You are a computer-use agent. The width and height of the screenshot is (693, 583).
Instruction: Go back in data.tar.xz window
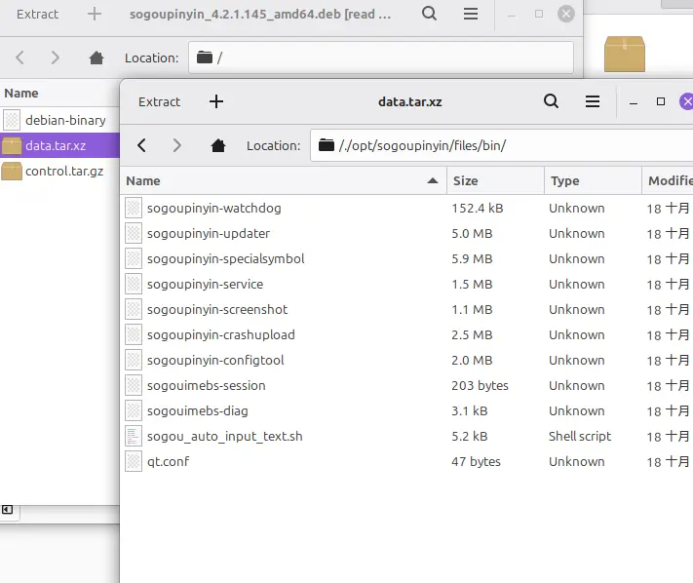pos(141,145)
